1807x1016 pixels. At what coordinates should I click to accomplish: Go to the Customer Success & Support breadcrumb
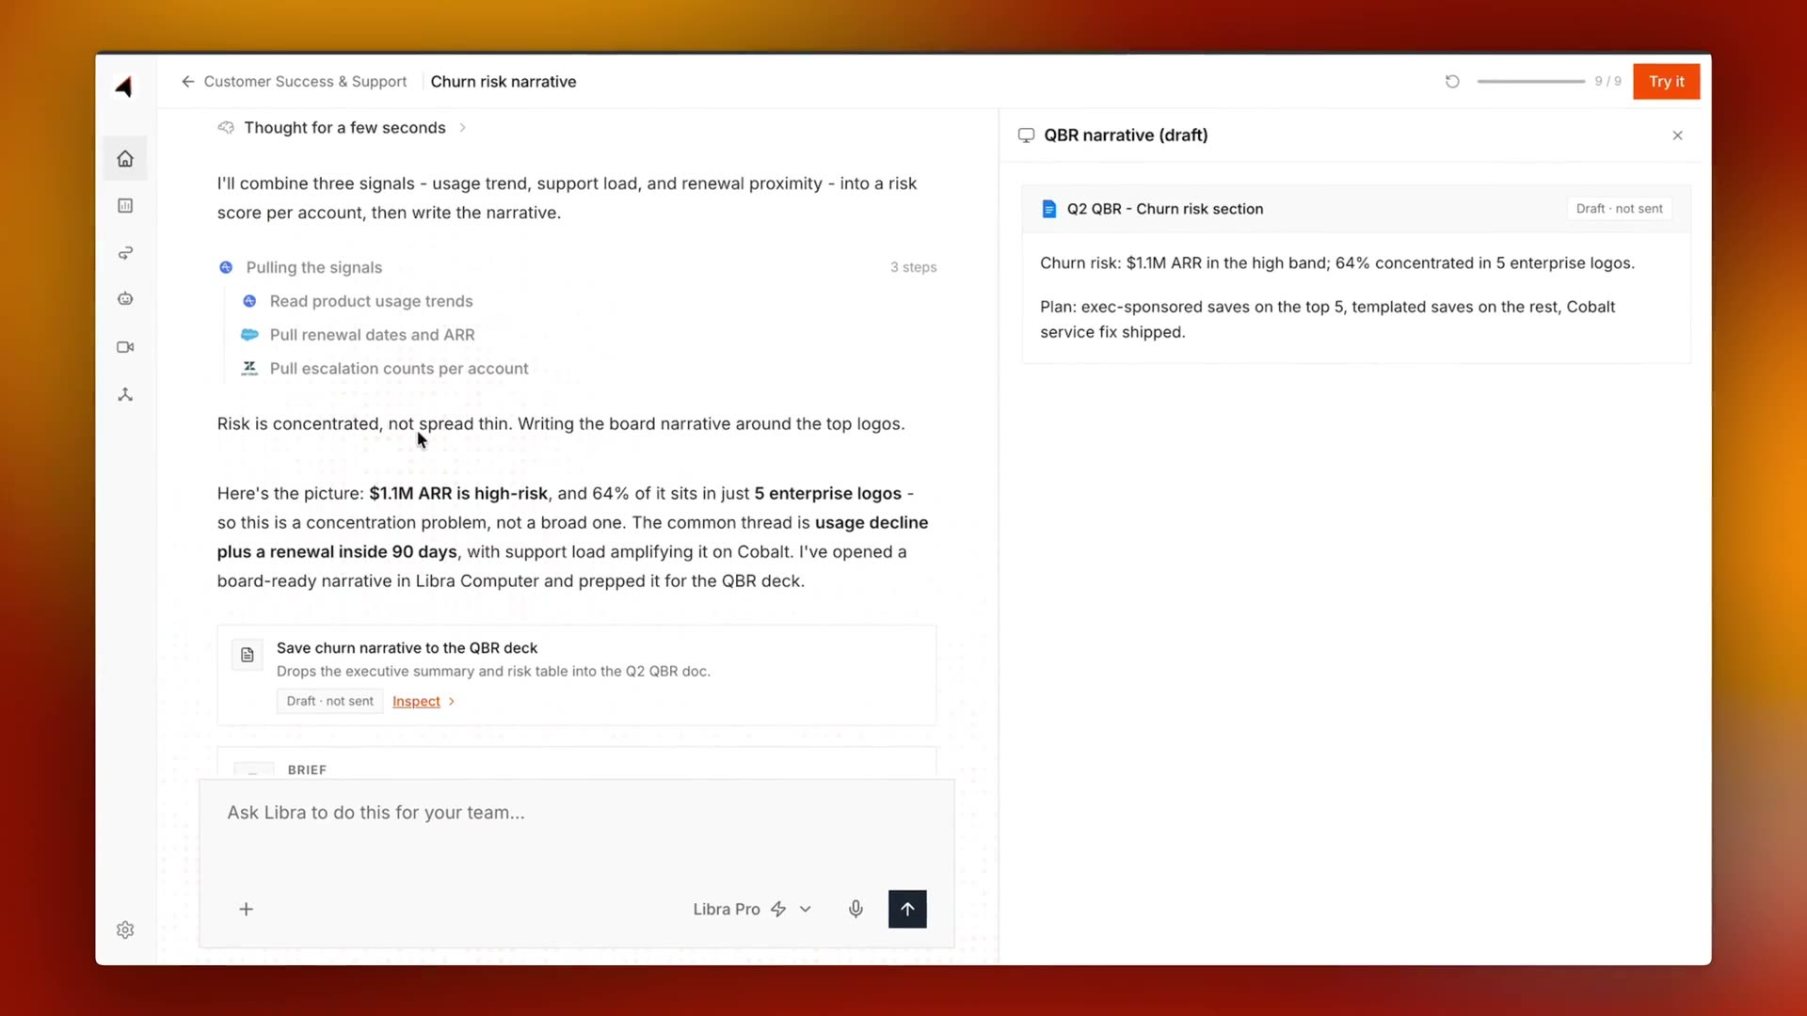(x=305, y=82)
